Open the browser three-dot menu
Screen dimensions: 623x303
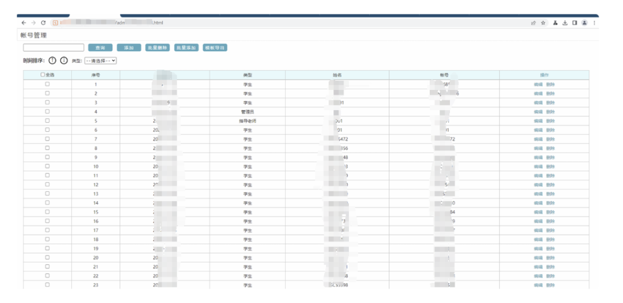pos(594,23)
